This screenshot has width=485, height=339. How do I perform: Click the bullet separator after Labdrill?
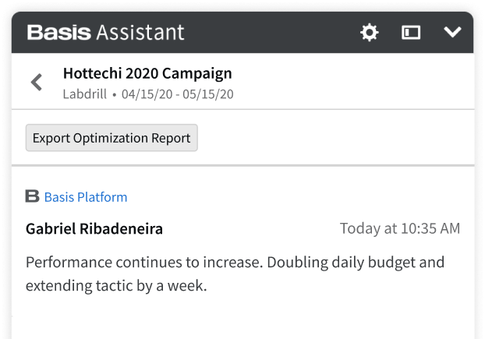click(x=115, y=95)
